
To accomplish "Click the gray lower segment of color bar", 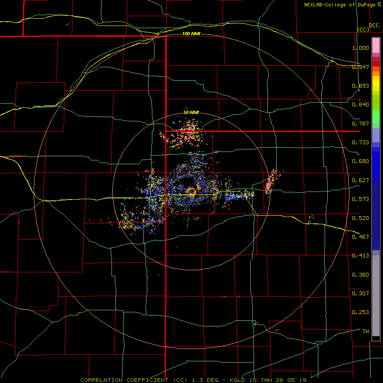I will pyautogui.click(x=376, y=296).
